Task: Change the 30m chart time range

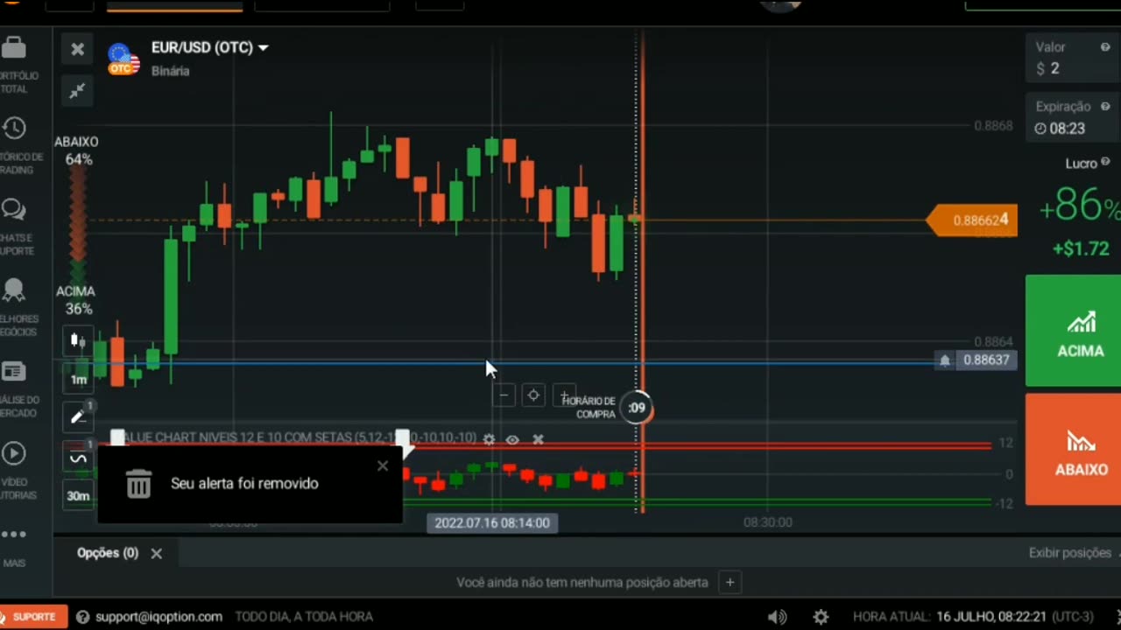Action: point(78,496)
